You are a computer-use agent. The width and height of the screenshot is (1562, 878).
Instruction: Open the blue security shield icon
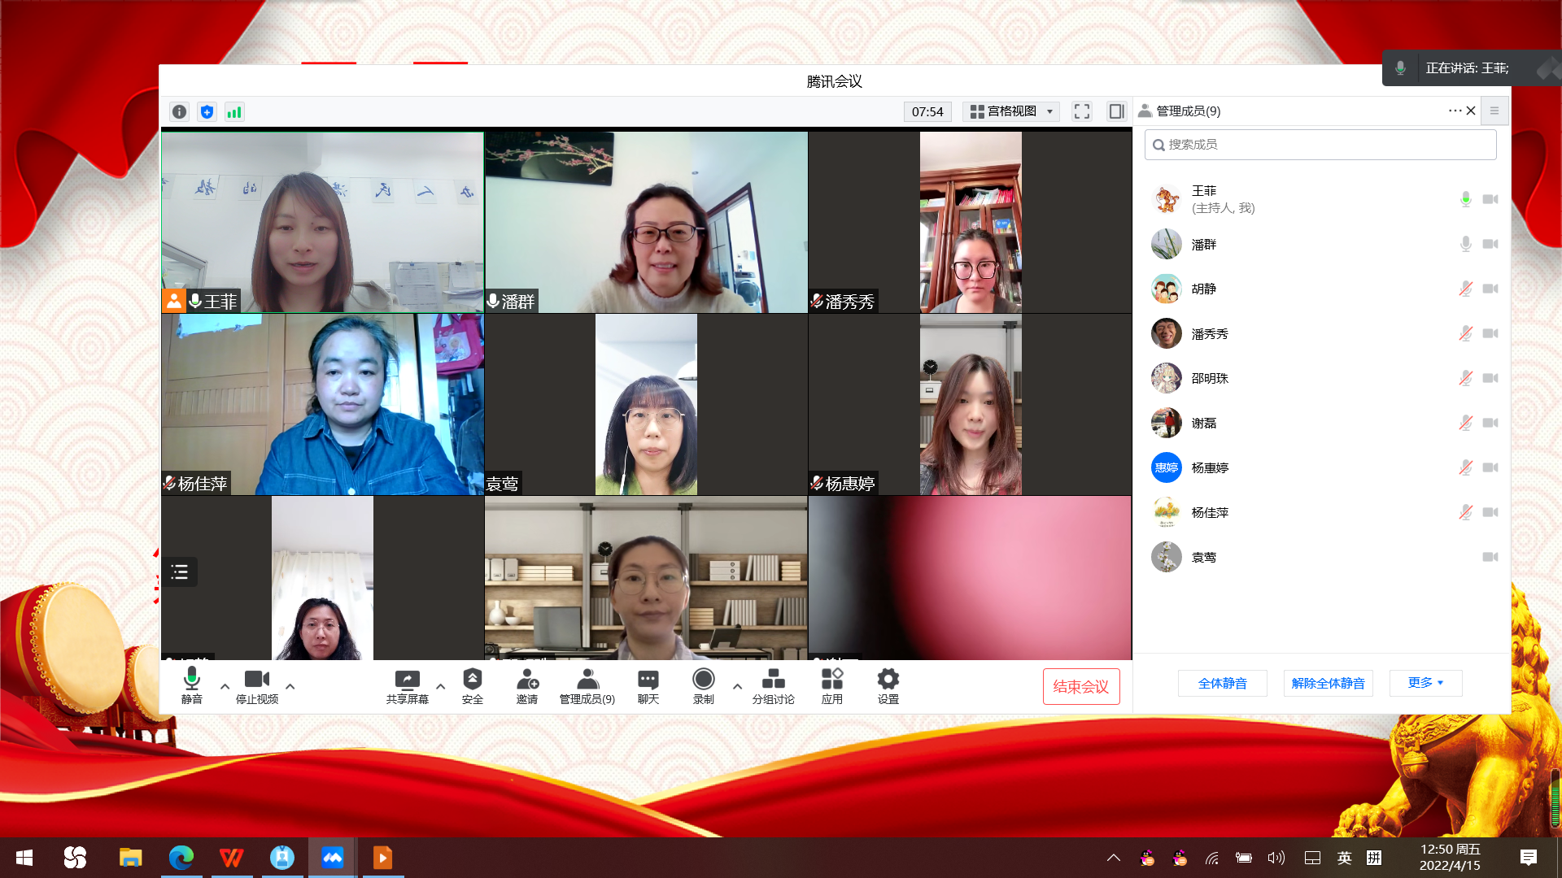[207, 112]
